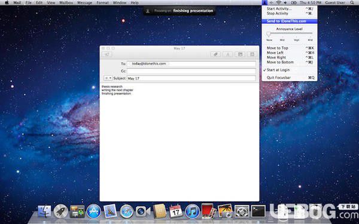
Task: Attach a file using paperclip icon
Action: tap(215, 54)
